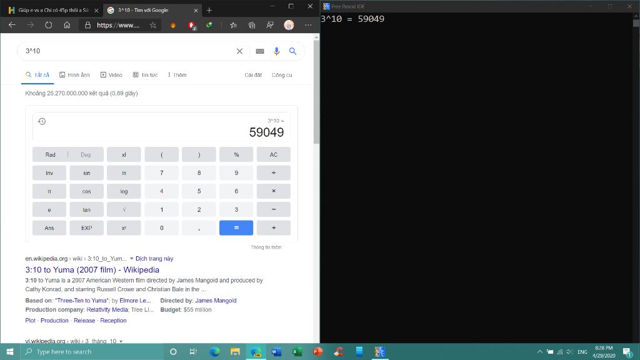Open '3:10 to Yuma (2007 film) - Wikipedia'

(x=92, y=270)
